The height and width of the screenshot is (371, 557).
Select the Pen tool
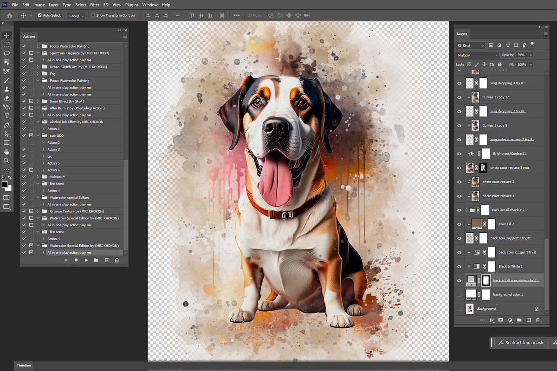click(6, 125)
